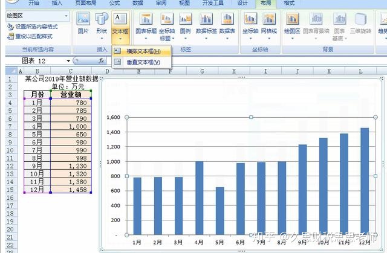Click the 某公司2019年营业额数据 title cell
This screenshot has height=253, width=387.
pyautogui.click(x=62, y=79)
